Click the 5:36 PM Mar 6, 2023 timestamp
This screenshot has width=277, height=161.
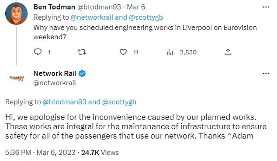pos(40,153)
